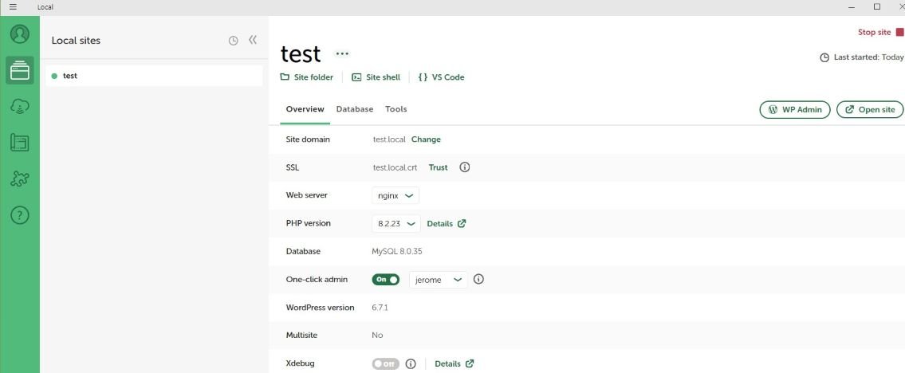
Task: Maximize the Local window
Action: pos(877,7)
